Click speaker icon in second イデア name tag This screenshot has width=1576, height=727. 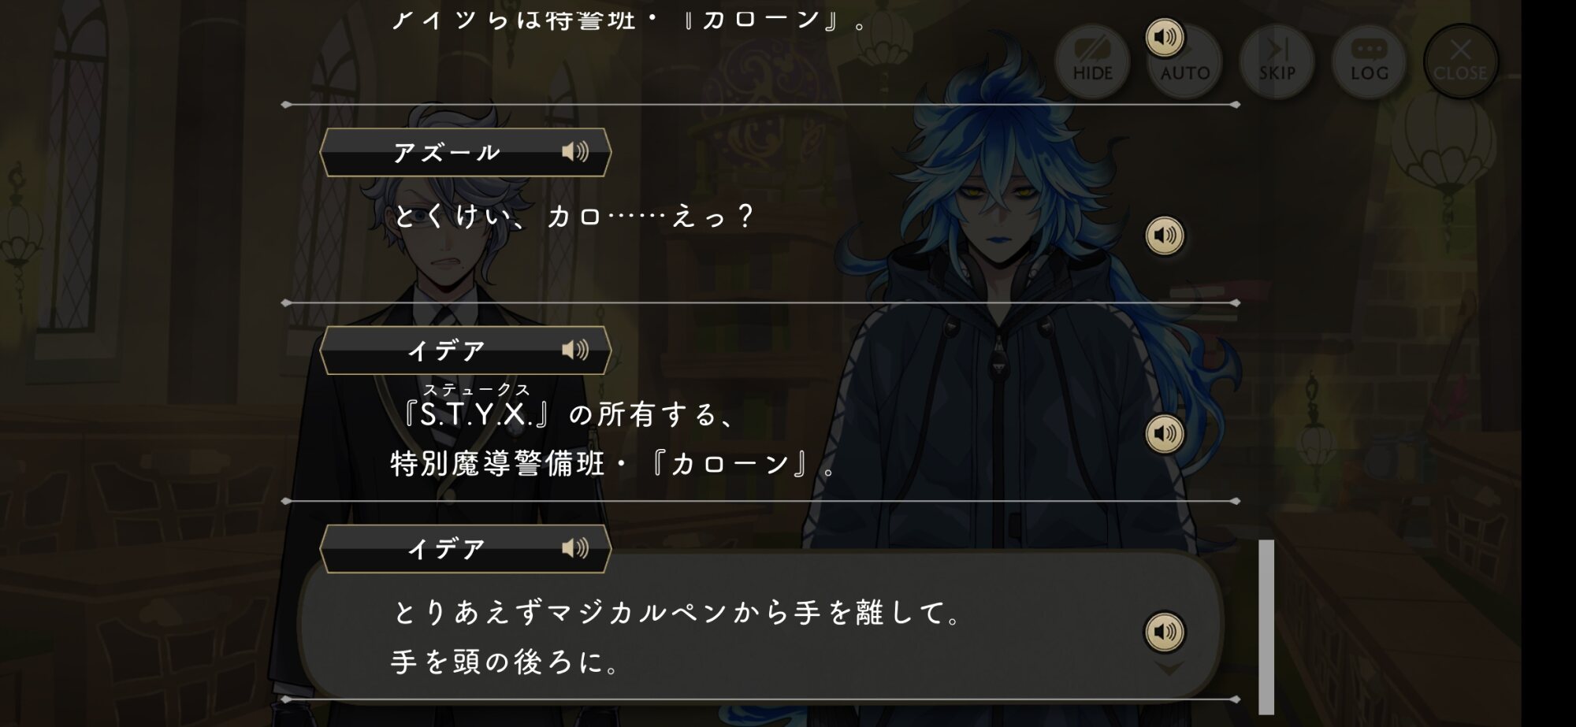tap(575, 548)
